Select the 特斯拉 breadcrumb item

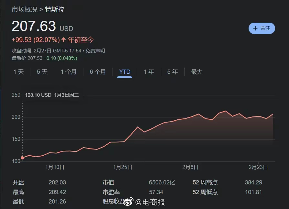pyautogui.click(x=55, y=9)
